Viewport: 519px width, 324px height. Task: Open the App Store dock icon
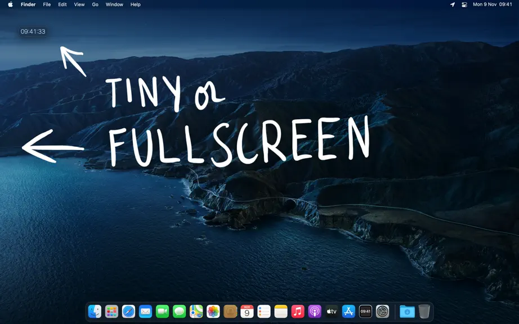pyautogui.click(x=348, y=312)
